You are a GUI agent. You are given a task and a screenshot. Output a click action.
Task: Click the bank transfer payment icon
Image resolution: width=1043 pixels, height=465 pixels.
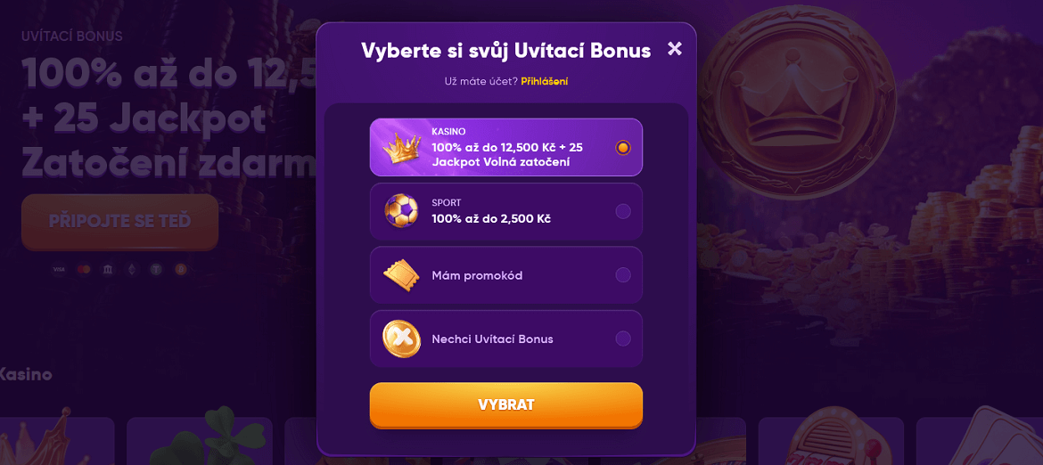point(107,269)
